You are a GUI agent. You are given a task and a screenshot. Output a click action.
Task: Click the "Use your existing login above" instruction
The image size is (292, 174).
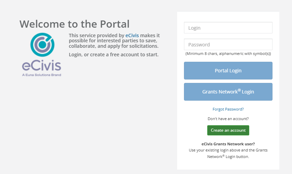228,150
